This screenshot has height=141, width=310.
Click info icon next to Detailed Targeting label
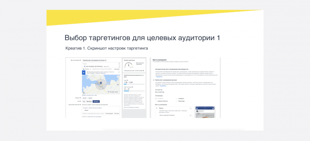click(80, 105)
